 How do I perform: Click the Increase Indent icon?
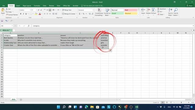point(56,14)
